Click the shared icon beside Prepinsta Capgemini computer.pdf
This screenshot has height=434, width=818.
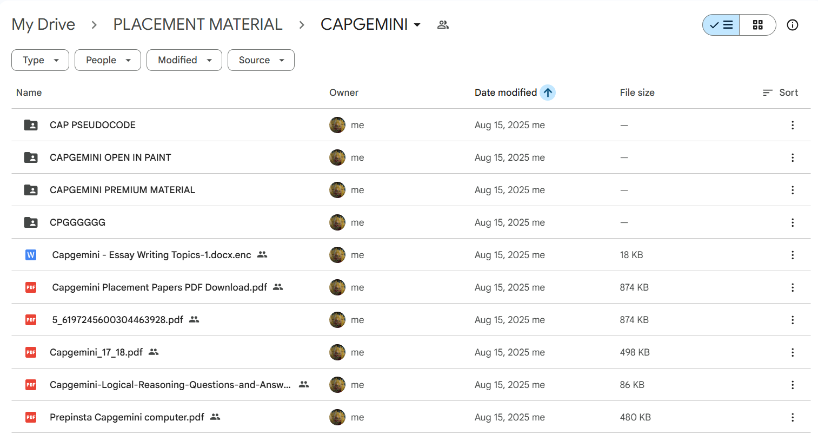pyautogui.click(x=215, y=417)
